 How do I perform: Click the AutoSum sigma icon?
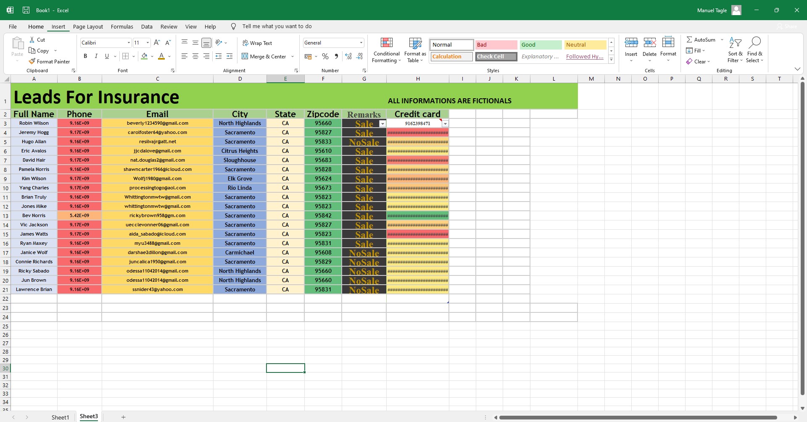tap(689, 39)
